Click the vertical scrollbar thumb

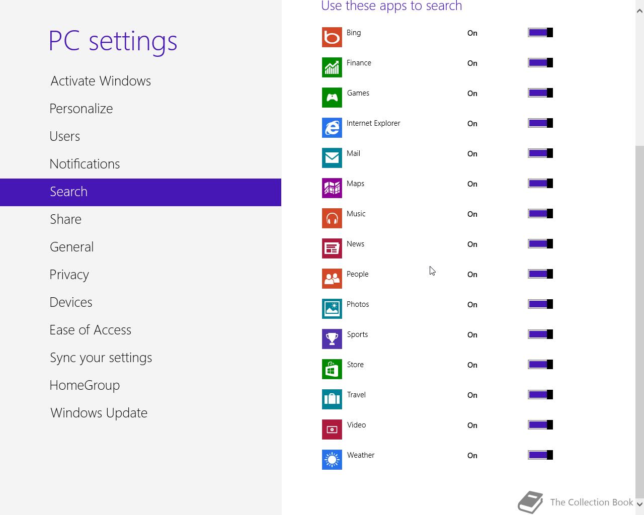(x=639, y=322)
